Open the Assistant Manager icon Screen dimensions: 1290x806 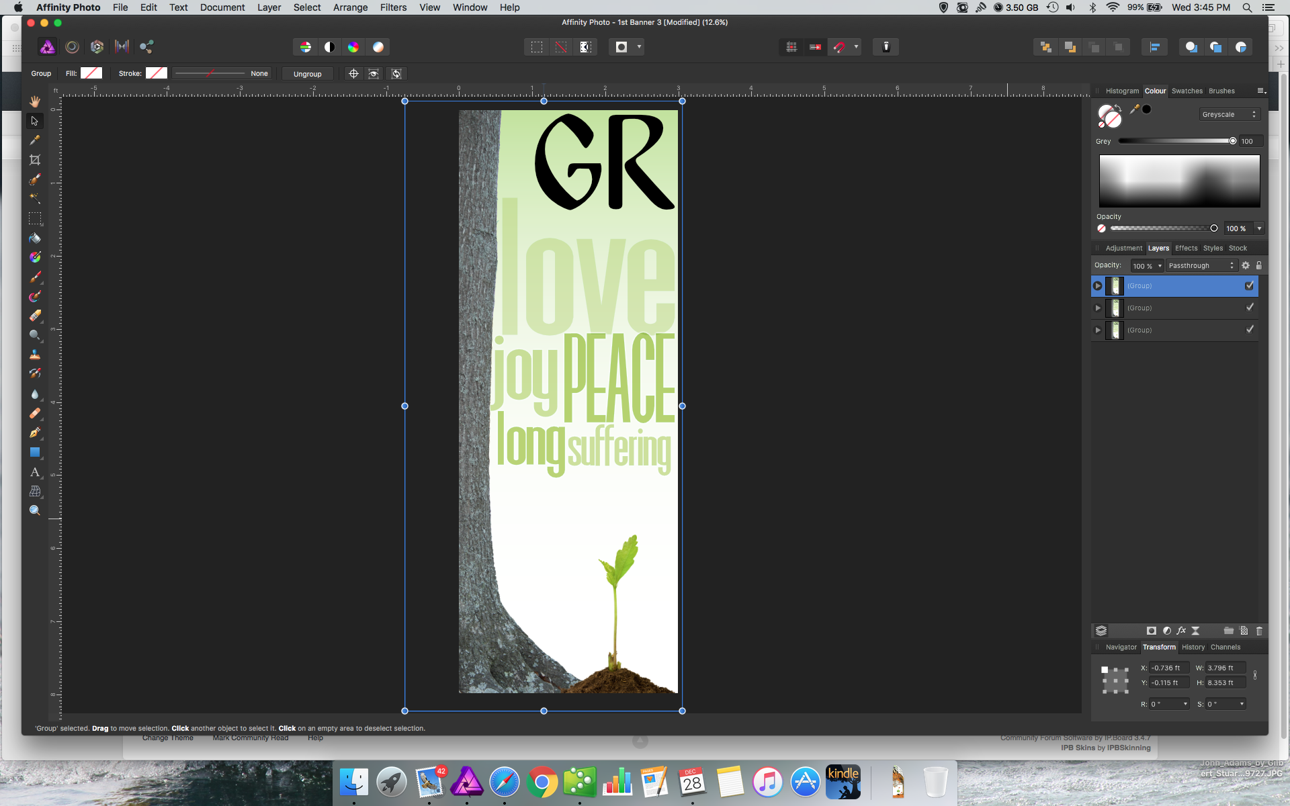tap(886, 47)
